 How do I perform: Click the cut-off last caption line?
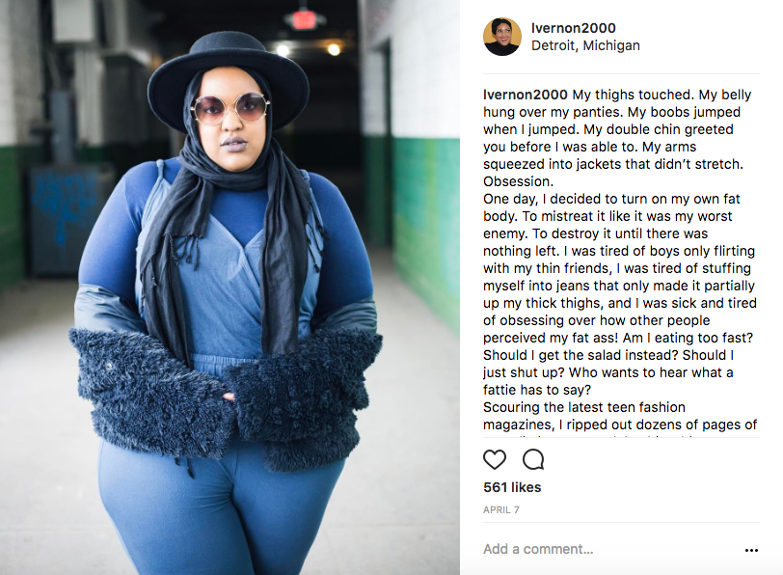(x=589, y=436)
